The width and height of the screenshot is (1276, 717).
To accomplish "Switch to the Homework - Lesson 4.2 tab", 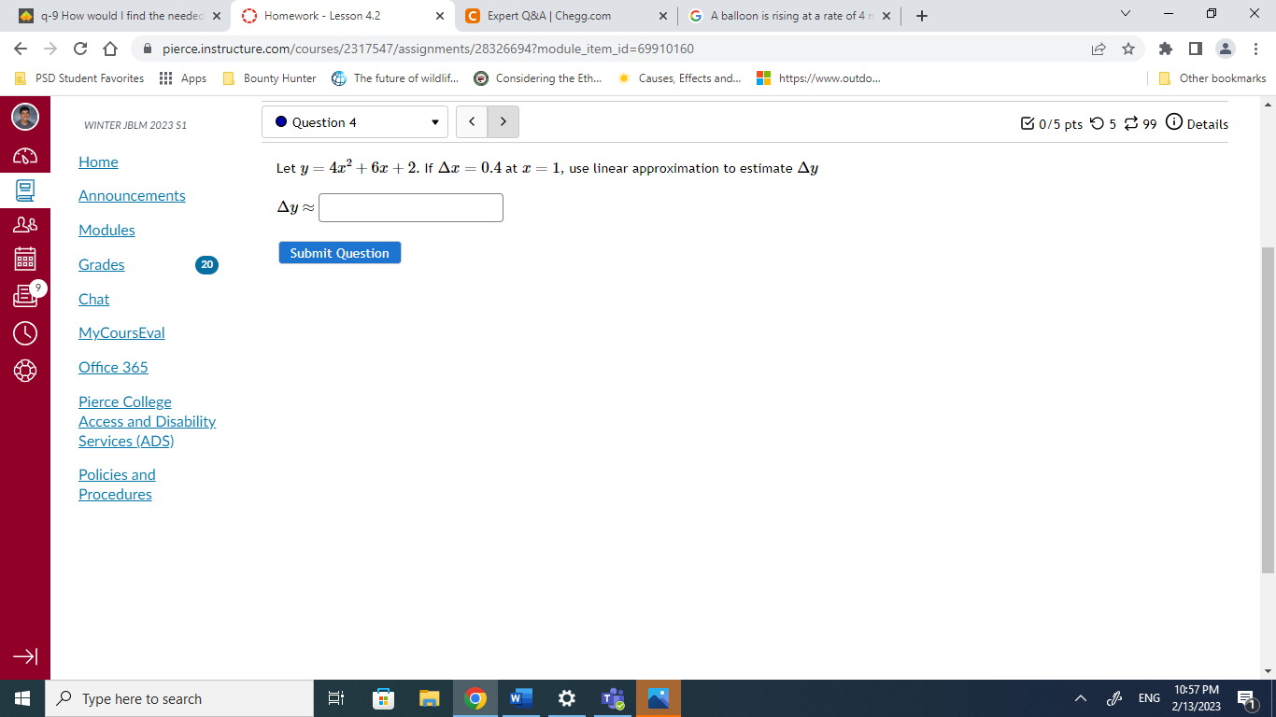I will pos(343,16).
